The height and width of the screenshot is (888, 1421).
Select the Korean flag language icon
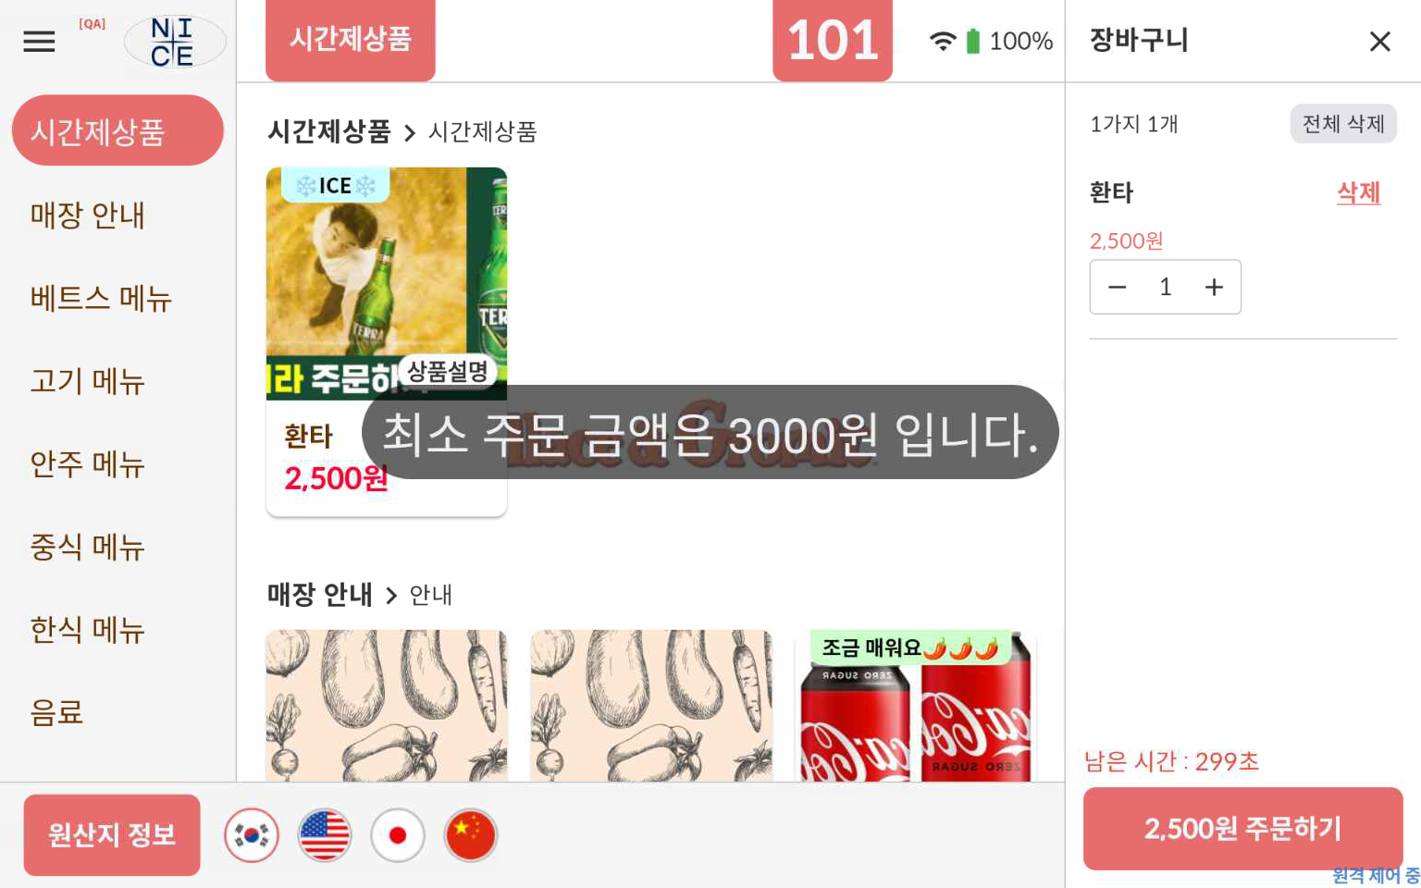point(252,835)
